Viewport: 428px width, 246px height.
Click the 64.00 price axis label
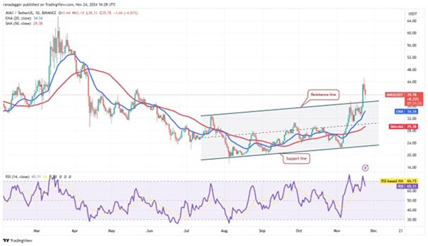click(411, 21)
